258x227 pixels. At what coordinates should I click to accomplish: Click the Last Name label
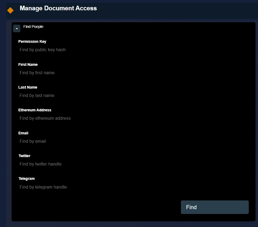[28, 87]
